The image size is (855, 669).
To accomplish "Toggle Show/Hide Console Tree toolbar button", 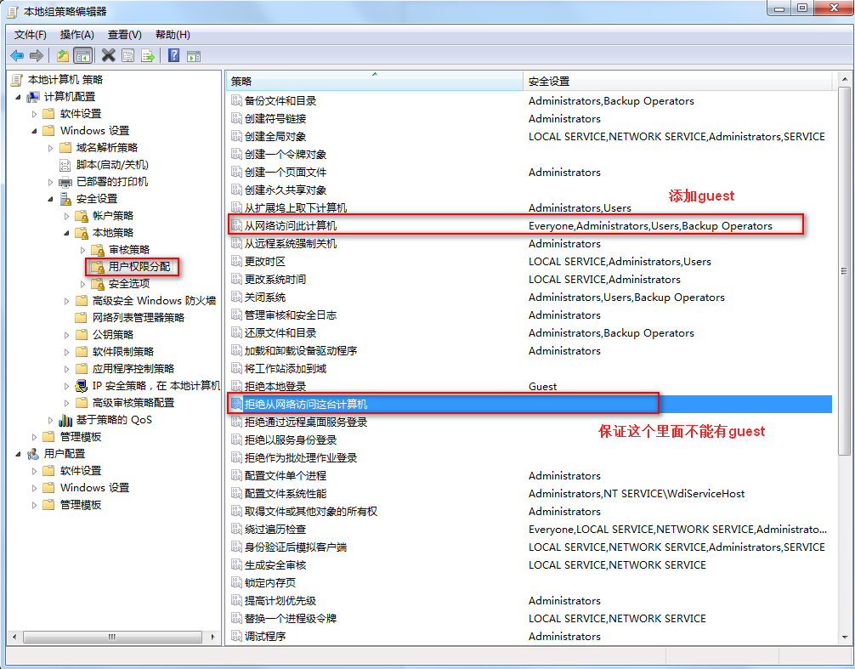I will click(x=82, y=56).
